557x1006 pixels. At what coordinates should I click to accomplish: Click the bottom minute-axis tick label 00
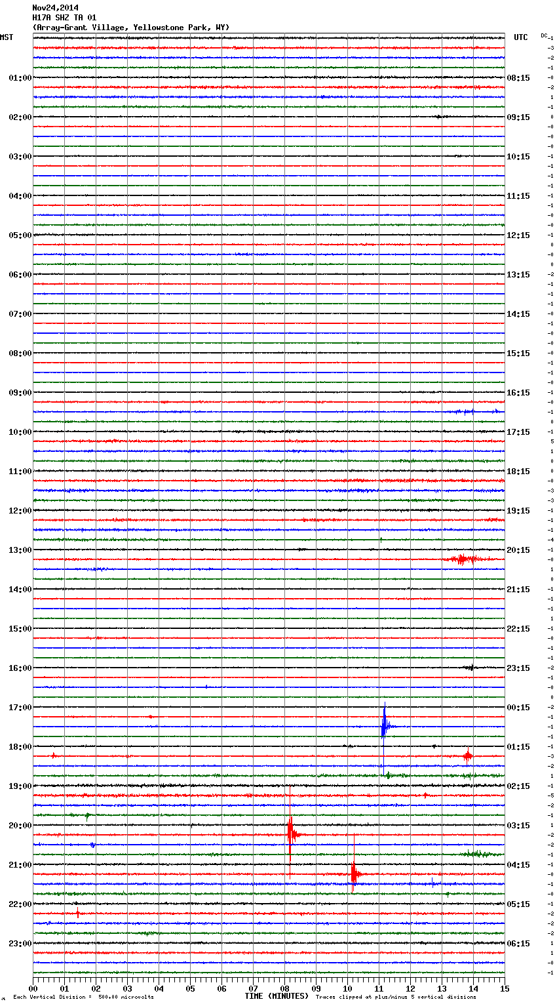33,988
